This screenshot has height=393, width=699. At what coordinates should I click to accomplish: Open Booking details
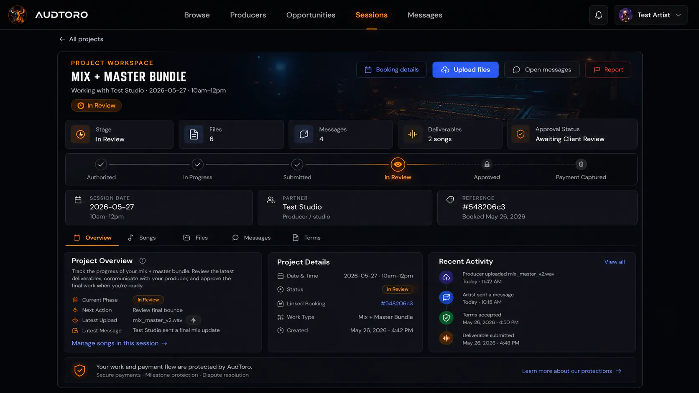point(391,70)
